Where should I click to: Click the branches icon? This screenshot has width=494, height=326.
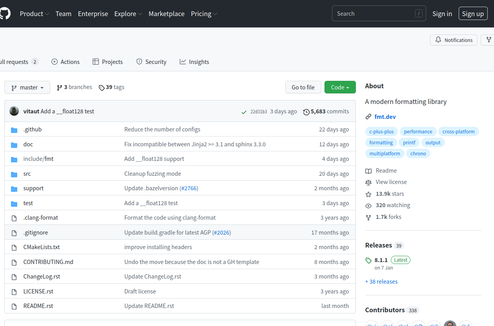[60, 87]
